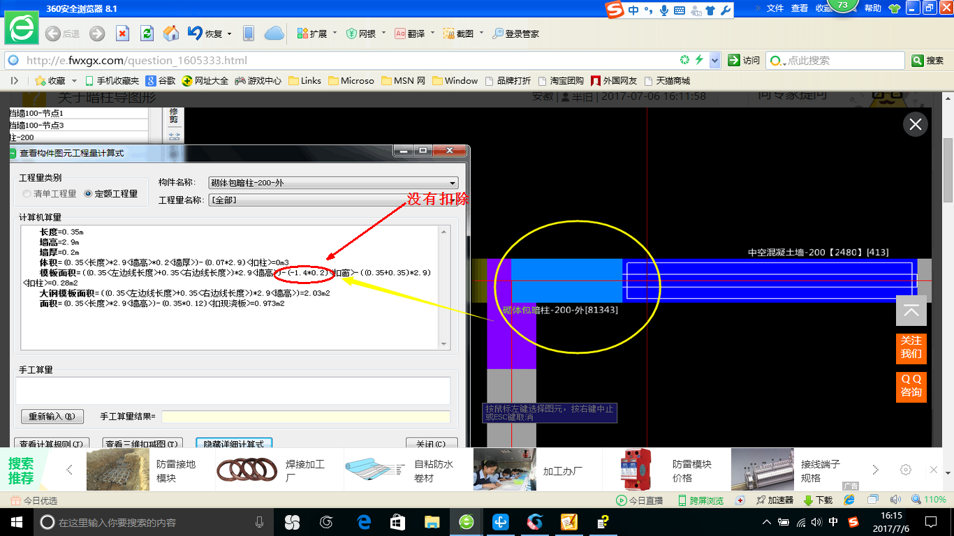This screenshot has height=536, width=954.
Task: Expand the 网银 dropdown arrow
Action: pyautogui.click(x=383, y=33)
